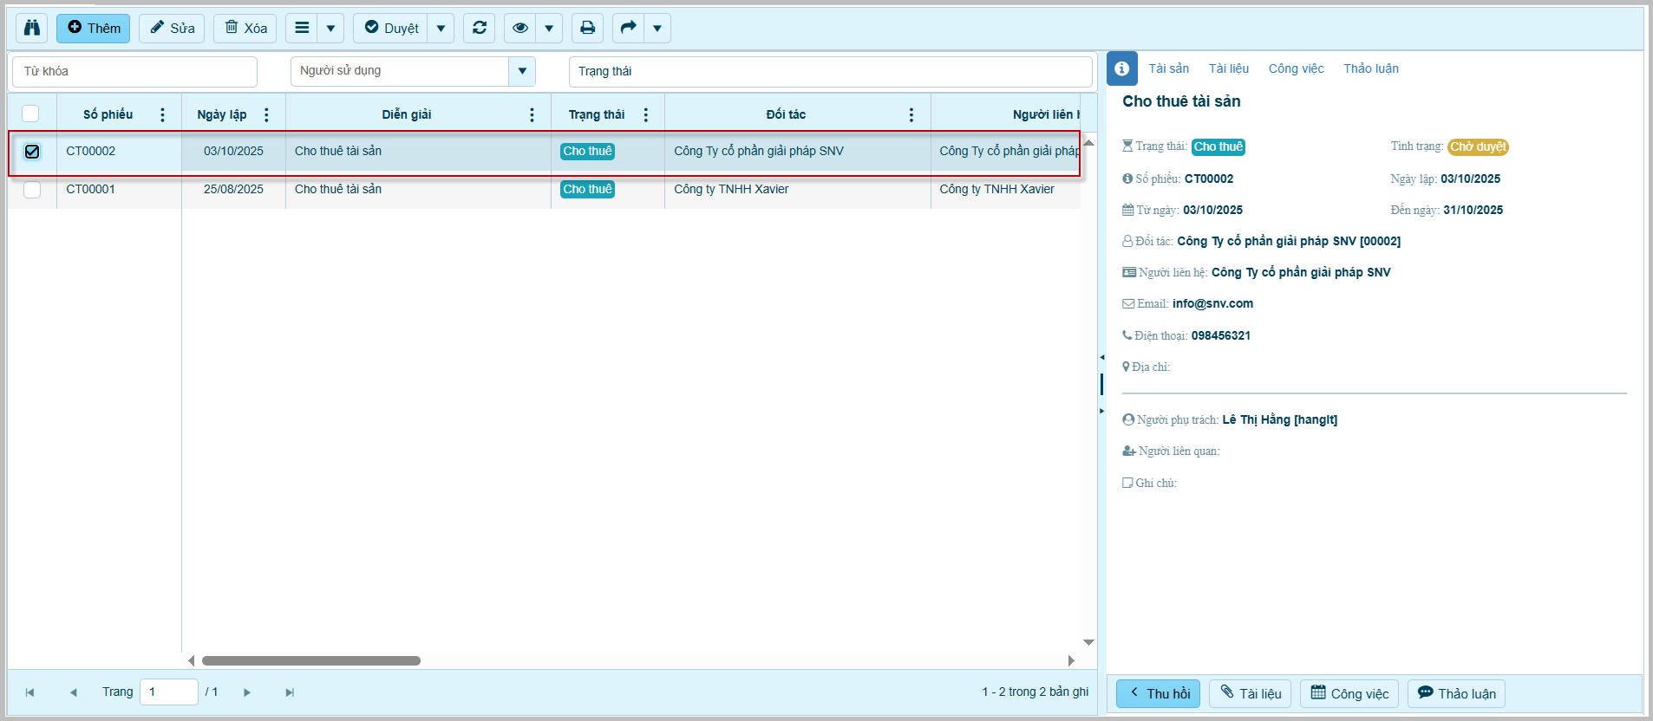Viewport: 1653px width, 721px height.
Task: Check the CT00001 row checkbox
Action: [x=32, y=190]
